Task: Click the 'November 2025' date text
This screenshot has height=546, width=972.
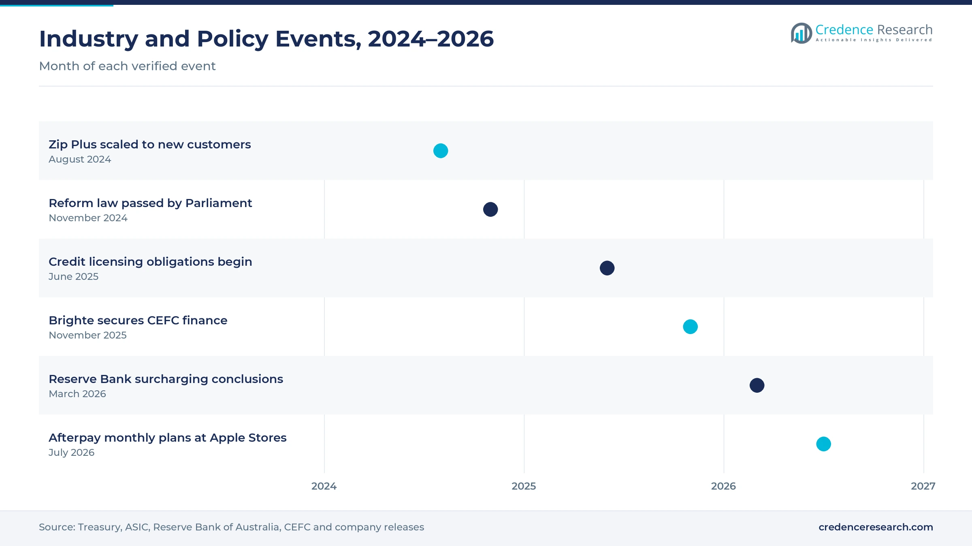Action: 87,335
